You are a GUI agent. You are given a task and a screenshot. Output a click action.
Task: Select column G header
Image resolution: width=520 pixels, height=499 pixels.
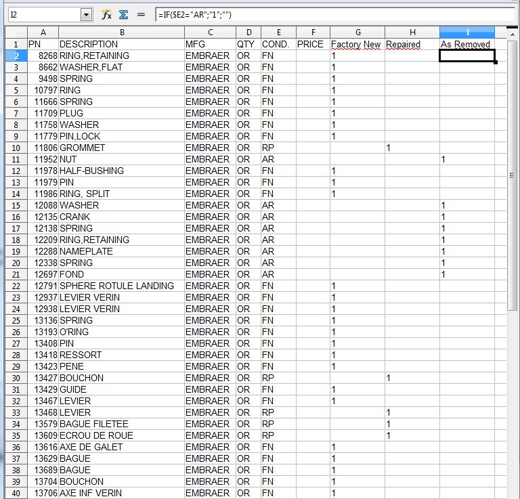click(x=357, y=32)
